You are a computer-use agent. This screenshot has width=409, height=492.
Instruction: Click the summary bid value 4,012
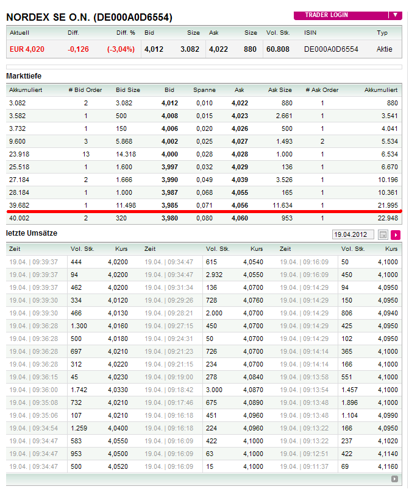[x=154, y=49]
